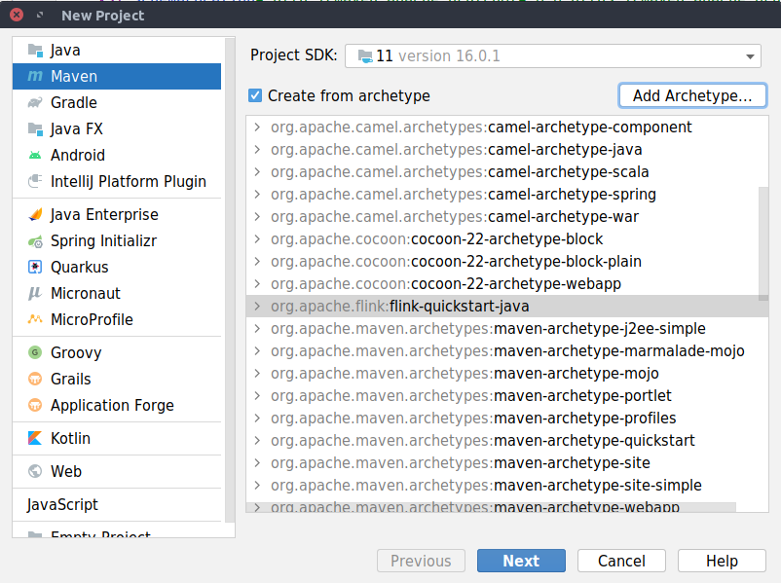
Task: Select maven-archetype-site archetype
Action: 507,463
